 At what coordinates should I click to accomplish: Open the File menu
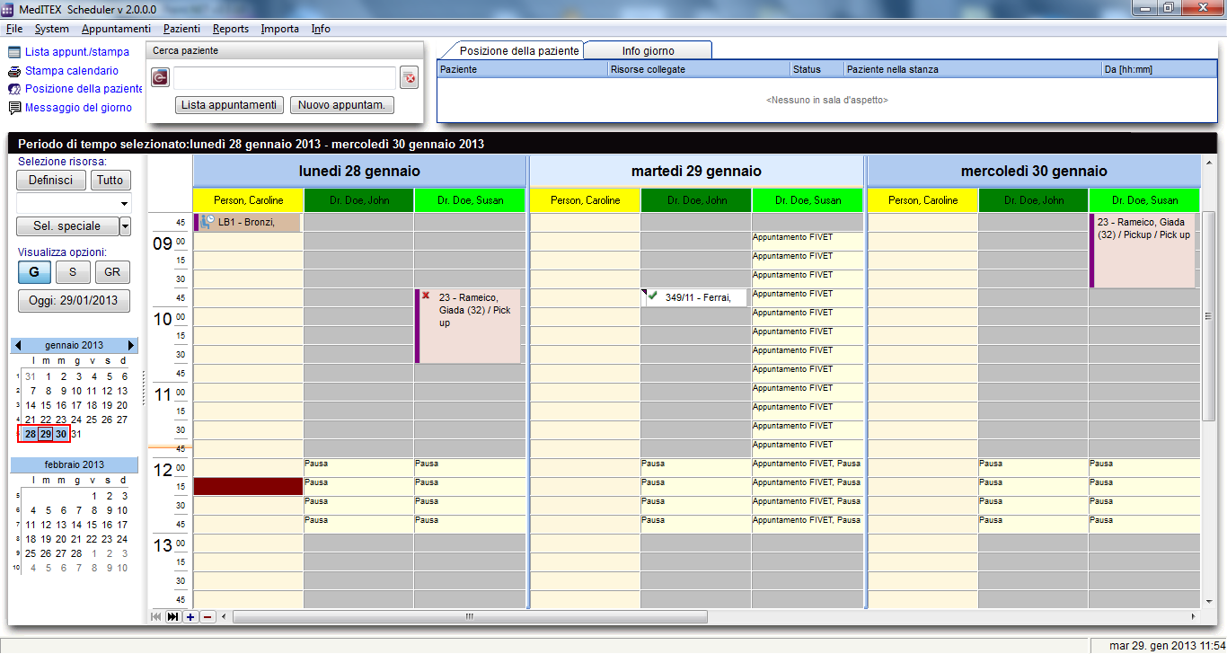click(x=13, y=29)
